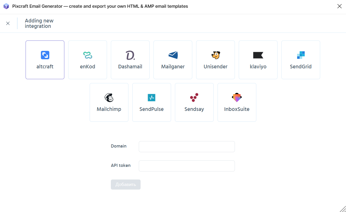The image size is (346, 212).
Task: Choose the SendPulse pulse icon
Action: 152,98
